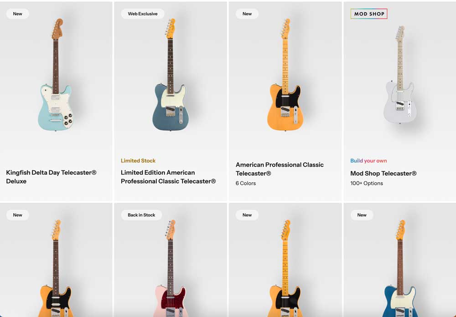Select the Back in Stock badge
456x317 pixels.
point(141,215)
